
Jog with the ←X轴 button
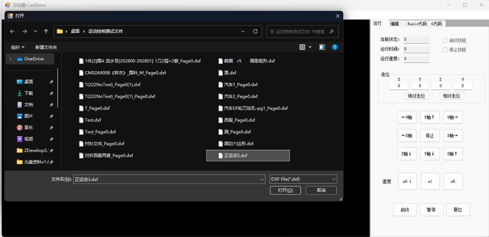coord(407,136)
